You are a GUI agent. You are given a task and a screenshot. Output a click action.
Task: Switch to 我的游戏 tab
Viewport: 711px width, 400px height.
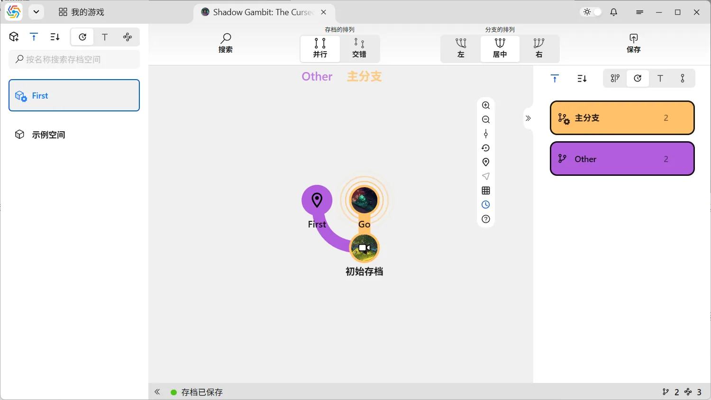82,12
